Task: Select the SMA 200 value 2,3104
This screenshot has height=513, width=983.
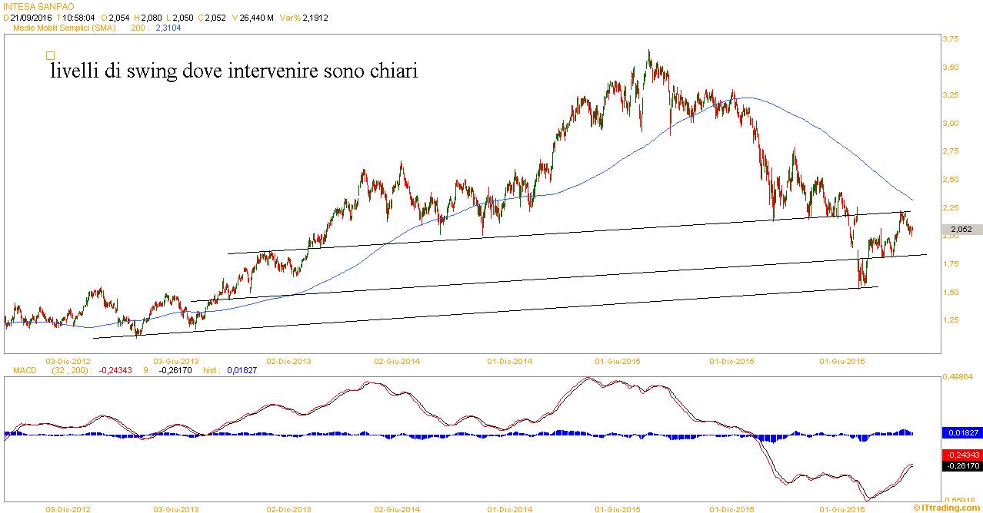Action: 168,28
